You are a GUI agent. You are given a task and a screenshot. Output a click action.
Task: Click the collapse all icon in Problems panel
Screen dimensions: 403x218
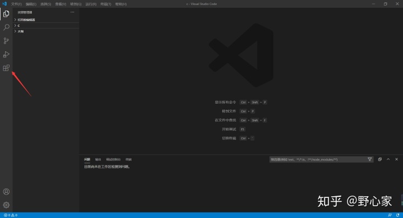point(380,159)
